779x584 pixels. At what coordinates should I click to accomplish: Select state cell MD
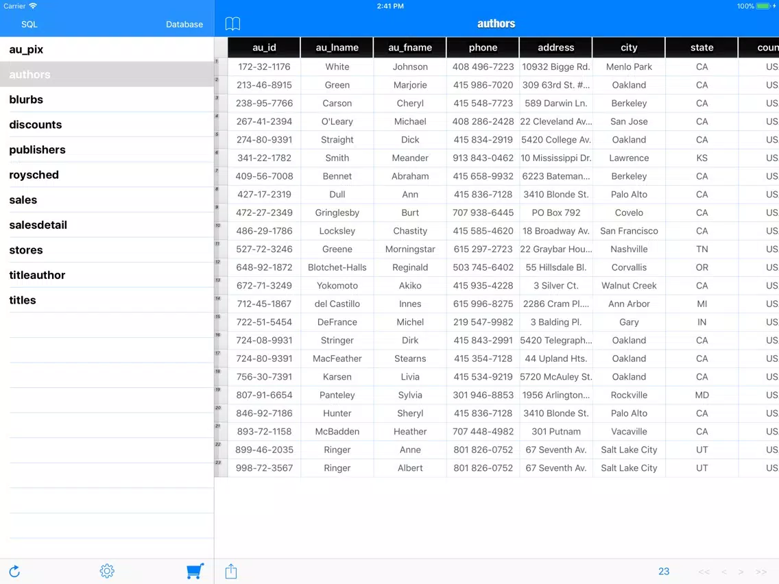[x=702, y=396]
